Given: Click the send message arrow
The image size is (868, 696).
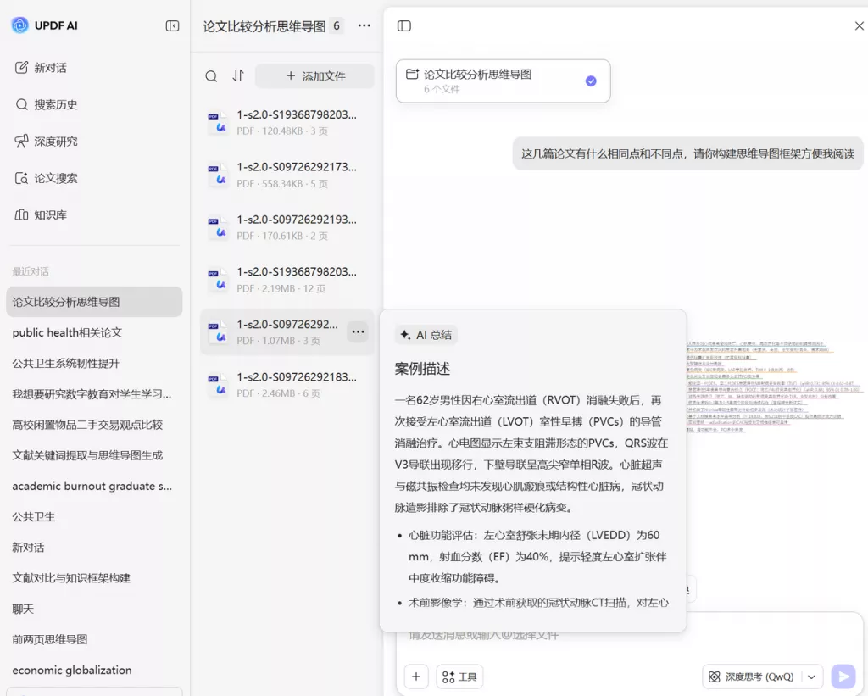Looking at the screenshot, I should [843, 677].
